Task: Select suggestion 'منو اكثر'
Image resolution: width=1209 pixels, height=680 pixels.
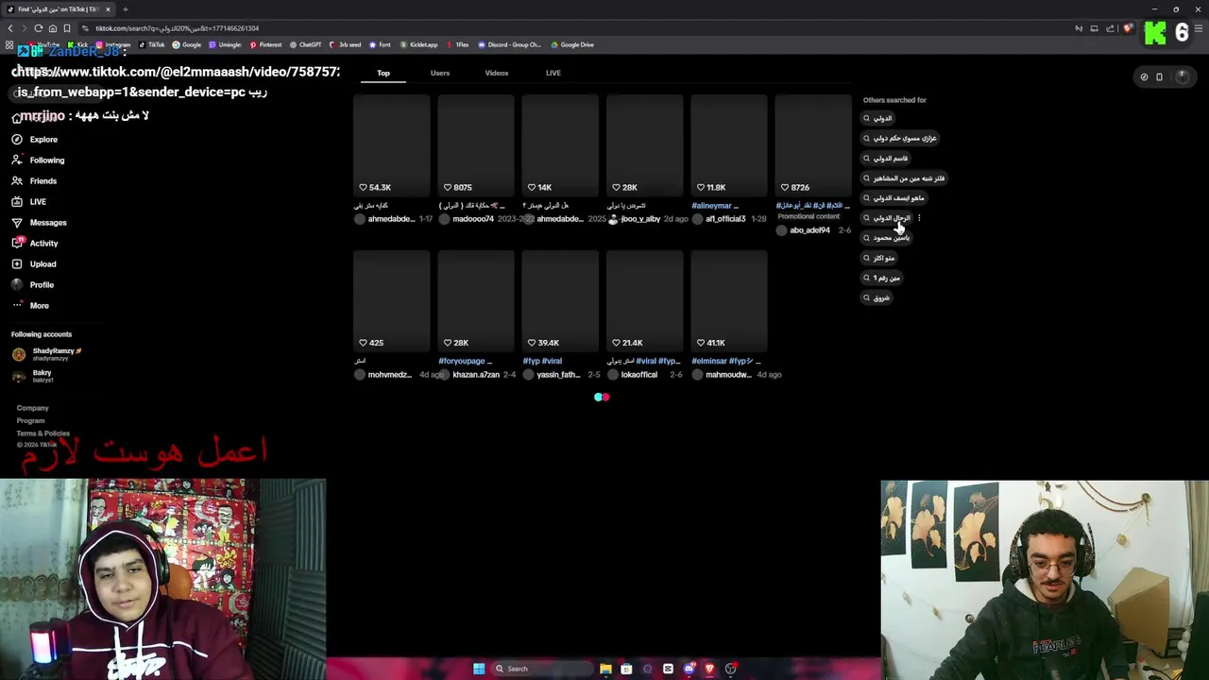Action: [x=878, y=258]
